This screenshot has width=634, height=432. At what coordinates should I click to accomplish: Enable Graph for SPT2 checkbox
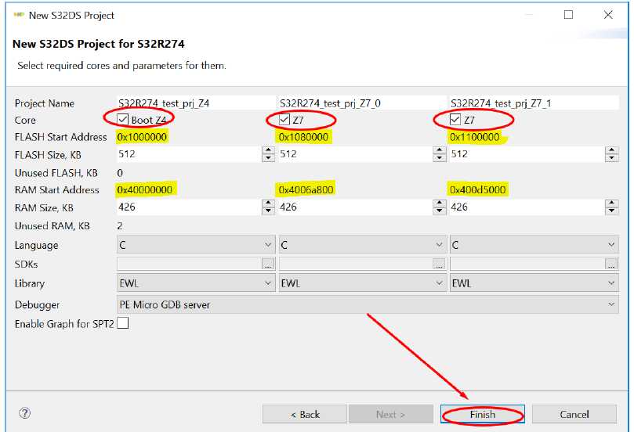click(123, 323)
